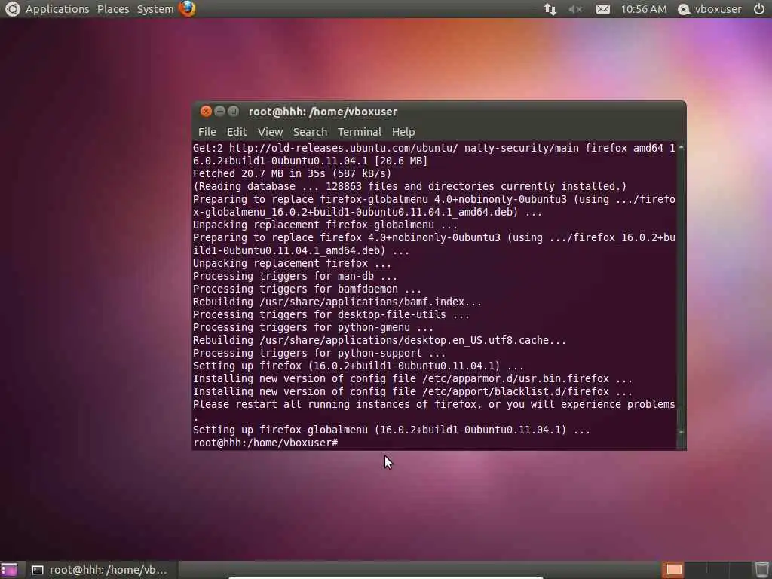Click scrollbar up arrow in terminal
Image resolution: width=772 pixels, height=579 pixels.
coord(681,147)
